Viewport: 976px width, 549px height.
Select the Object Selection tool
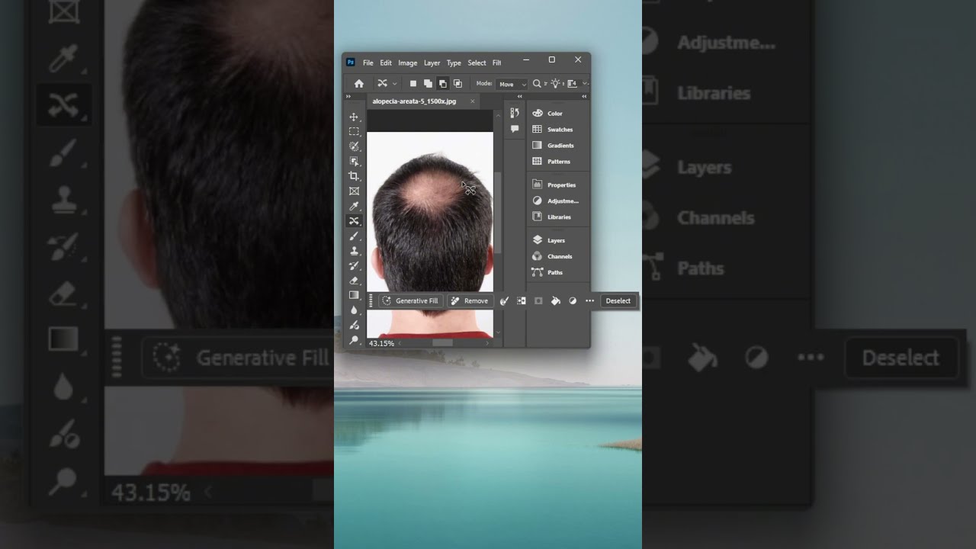click(354, 161)
